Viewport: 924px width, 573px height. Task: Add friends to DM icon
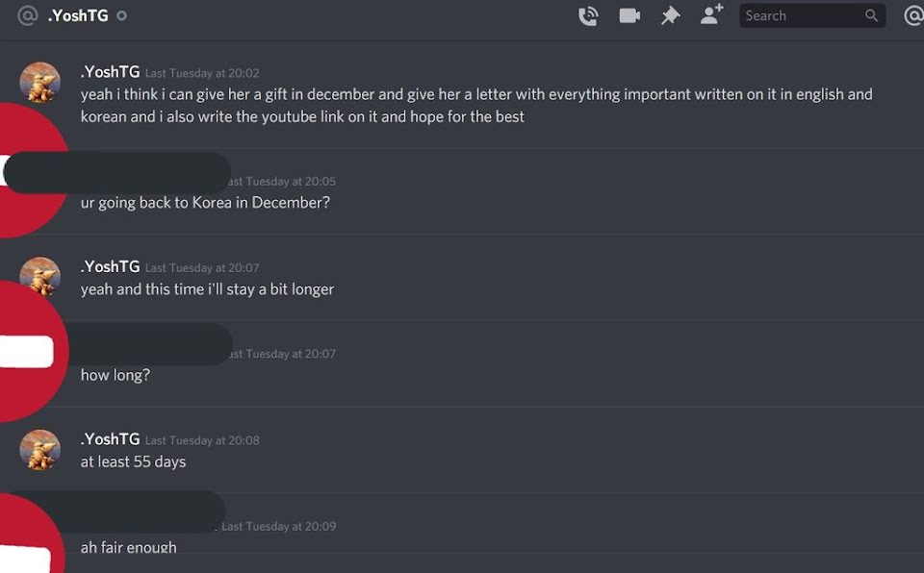pos(712,14)
